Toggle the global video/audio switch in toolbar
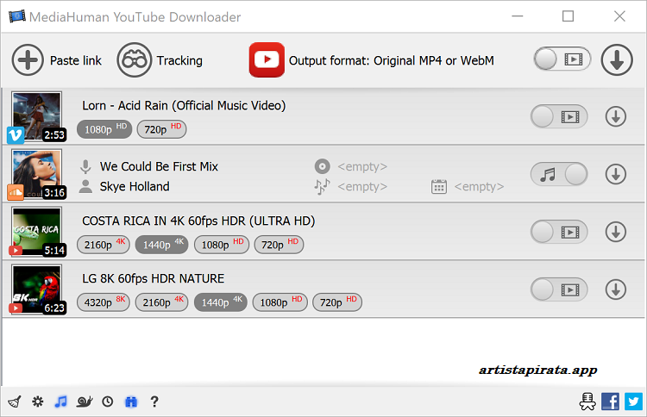Image resolution: width=647 pixels, height=417 pixels. (x=562, y=59)
